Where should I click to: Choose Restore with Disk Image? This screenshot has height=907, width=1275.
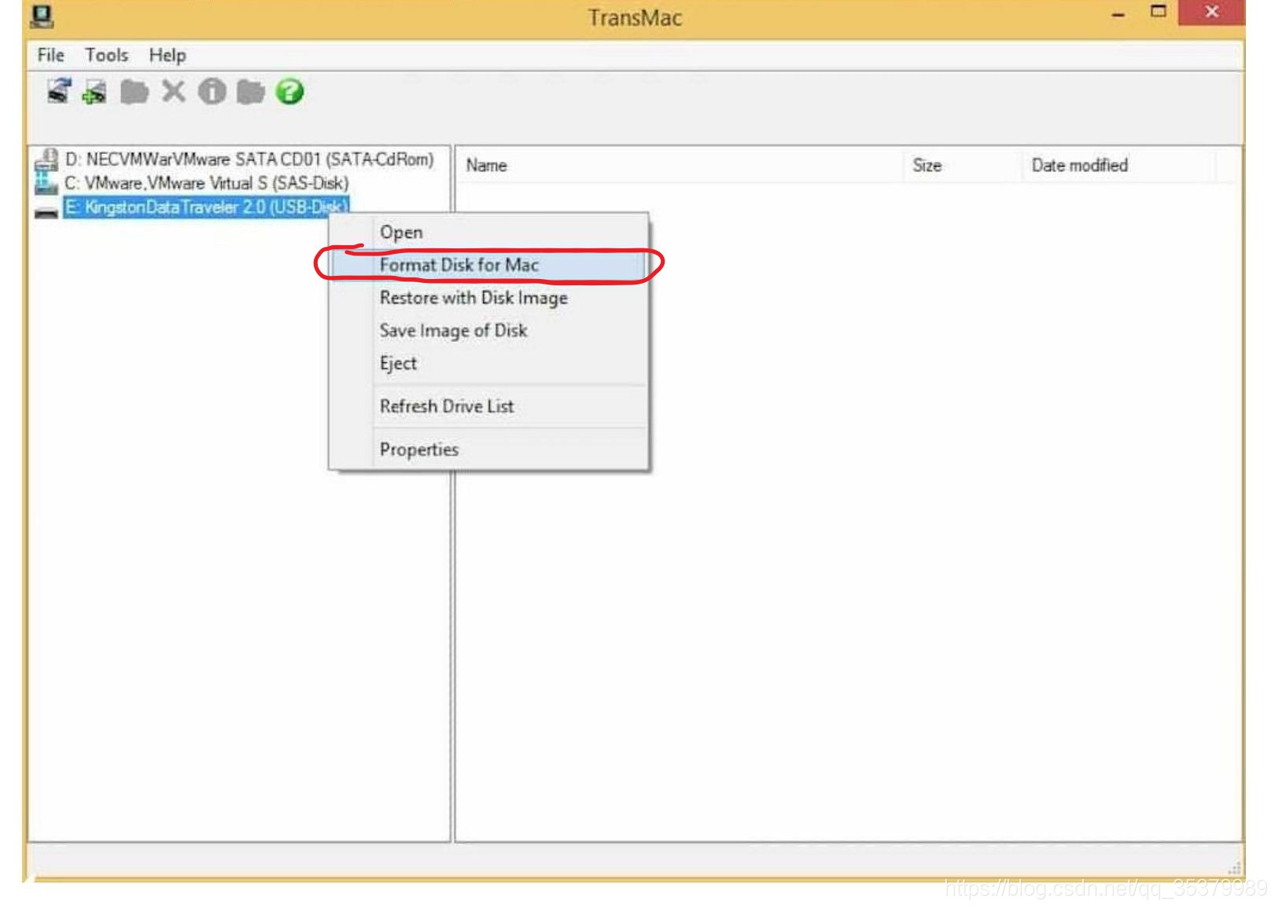click(489, 298)
